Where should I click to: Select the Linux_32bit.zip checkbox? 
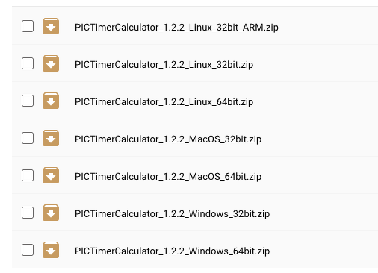pyautogui.click(x=28, y=63)
